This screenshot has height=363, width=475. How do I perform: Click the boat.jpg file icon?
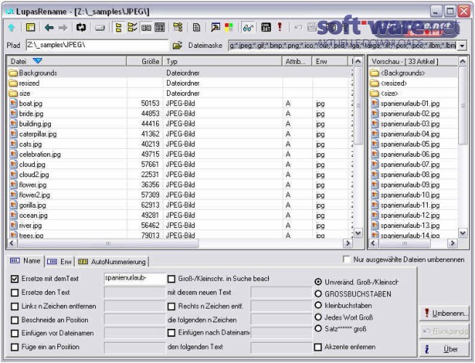(13, 104)
